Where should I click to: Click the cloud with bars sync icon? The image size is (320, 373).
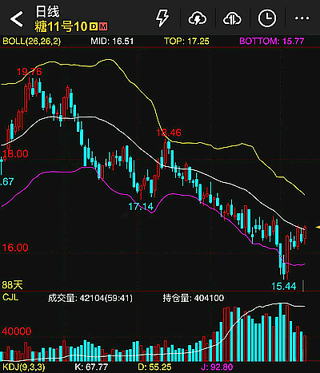pyautogui.click(x=232, y=18)
